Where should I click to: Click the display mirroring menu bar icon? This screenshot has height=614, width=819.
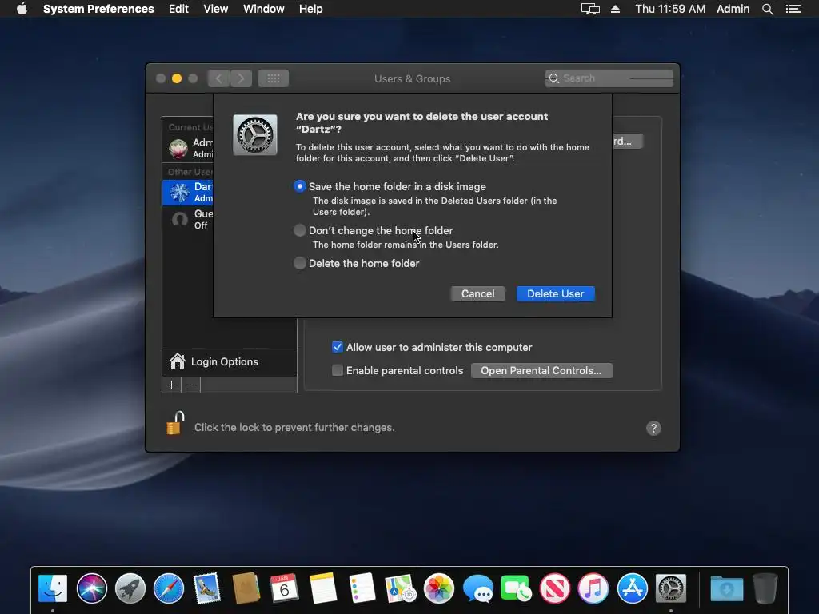click(x=590, y=9)
